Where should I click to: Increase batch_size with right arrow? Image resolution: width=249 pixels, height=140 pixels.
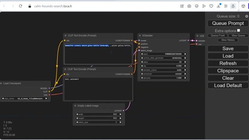point(121,122)
